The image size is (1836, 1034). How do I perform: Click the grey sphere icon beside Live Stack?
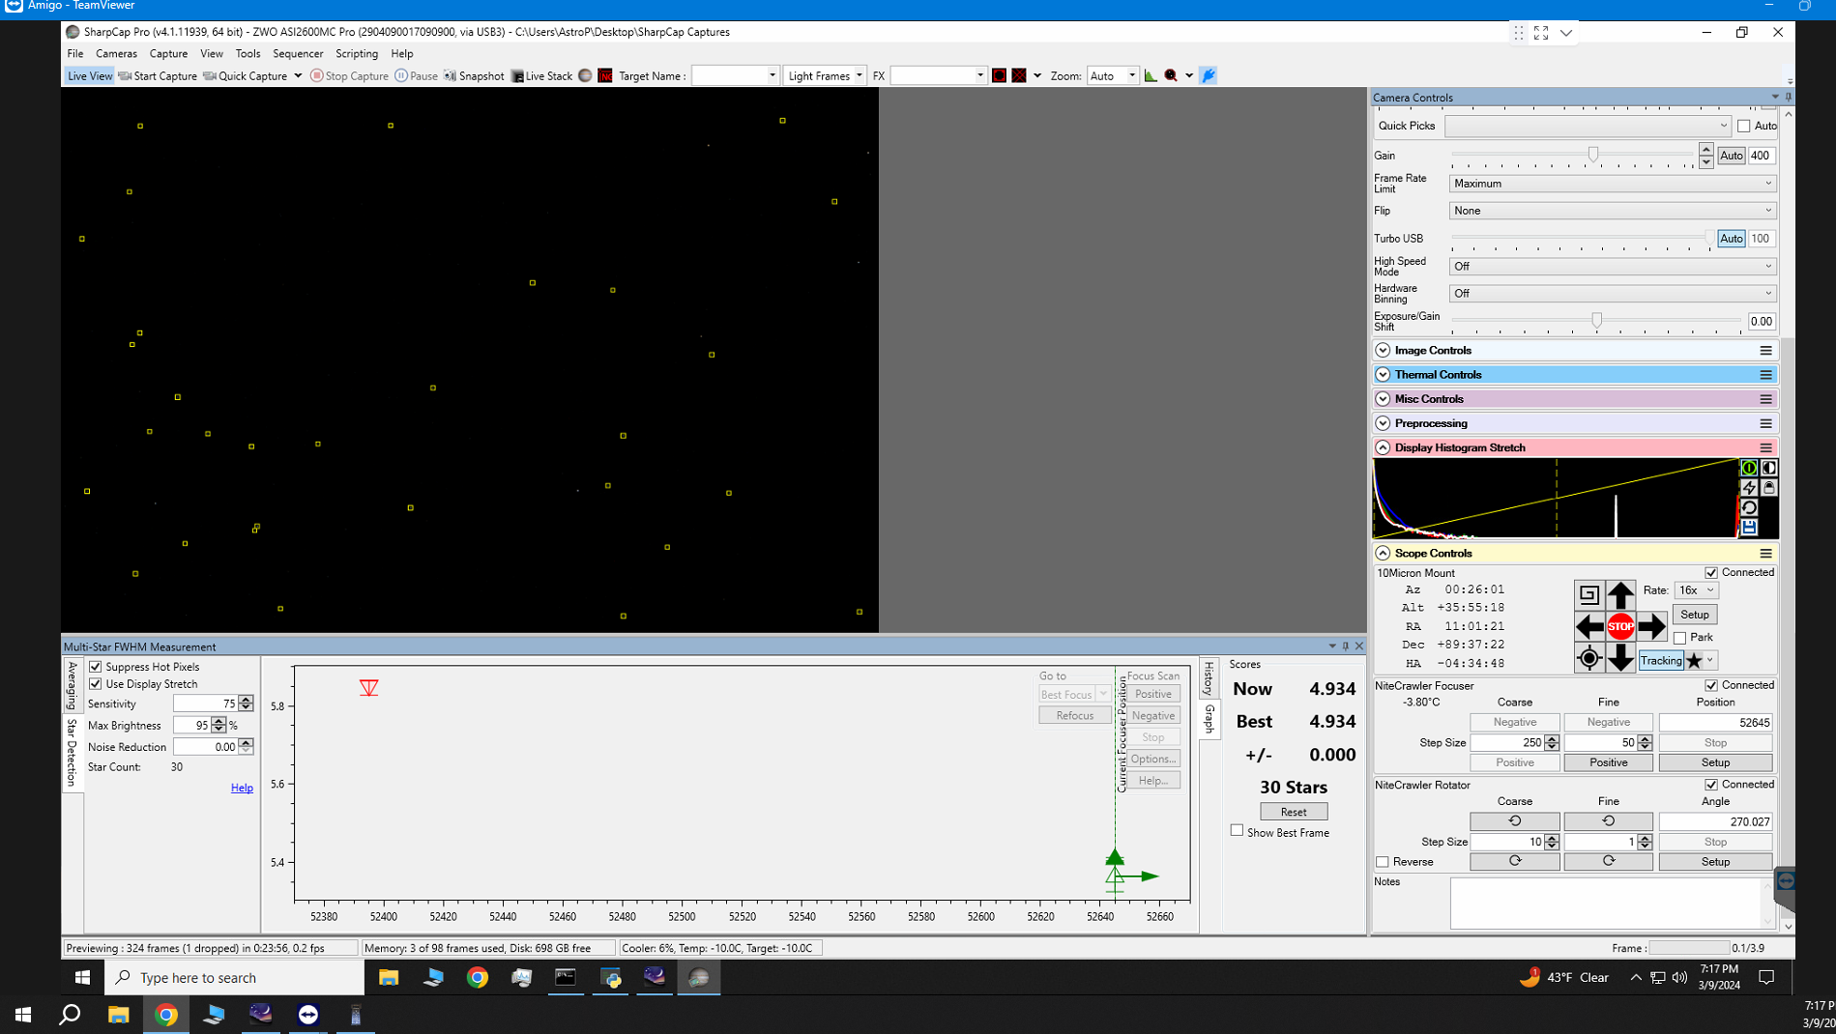[585, 75]
